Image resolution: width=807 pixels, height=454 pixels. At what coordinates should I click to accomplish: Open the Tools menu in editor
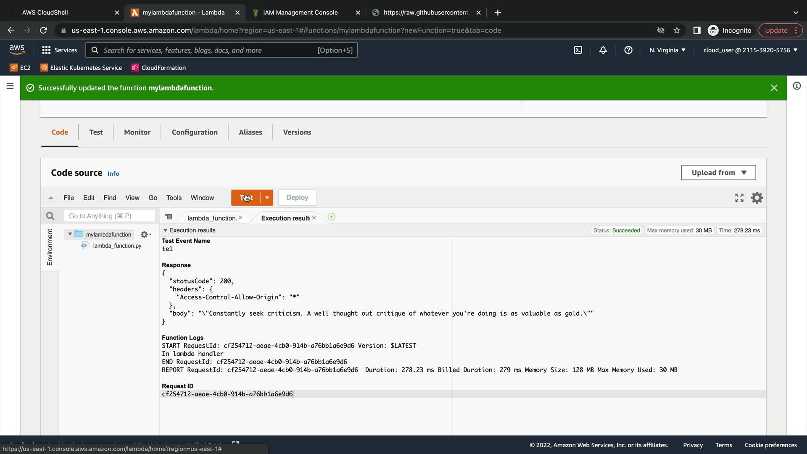coord(174,198)
